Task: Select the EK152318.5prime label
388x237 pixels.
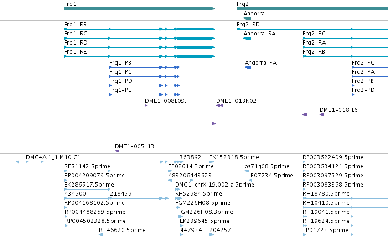Action: [x=234, y=157]
